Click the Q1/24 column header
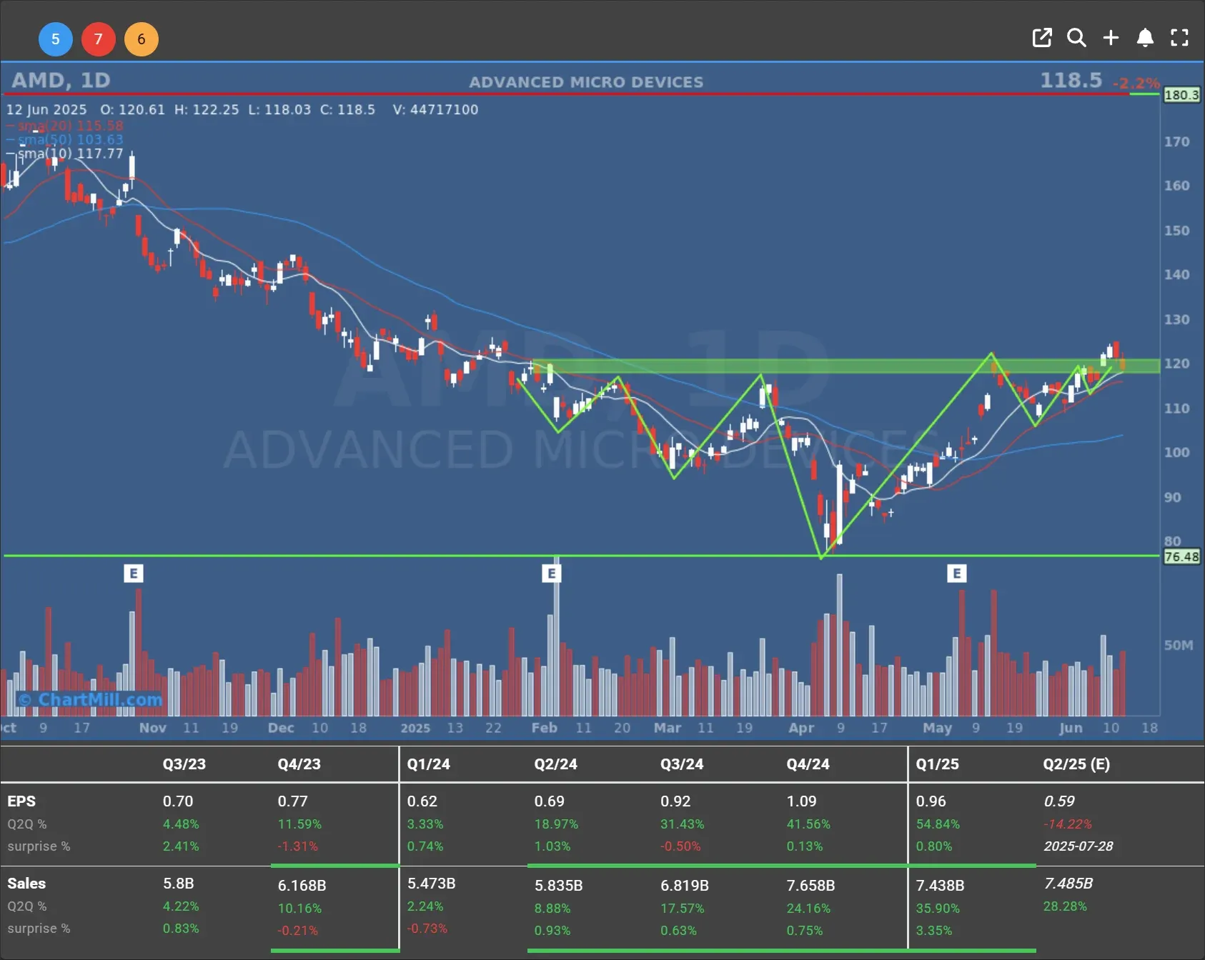The height and width of the screenshot is (960, 1205). 428,764
